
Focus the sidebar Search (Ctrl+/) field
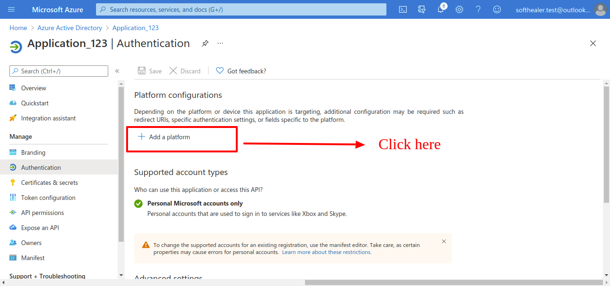tap(59, 71)
